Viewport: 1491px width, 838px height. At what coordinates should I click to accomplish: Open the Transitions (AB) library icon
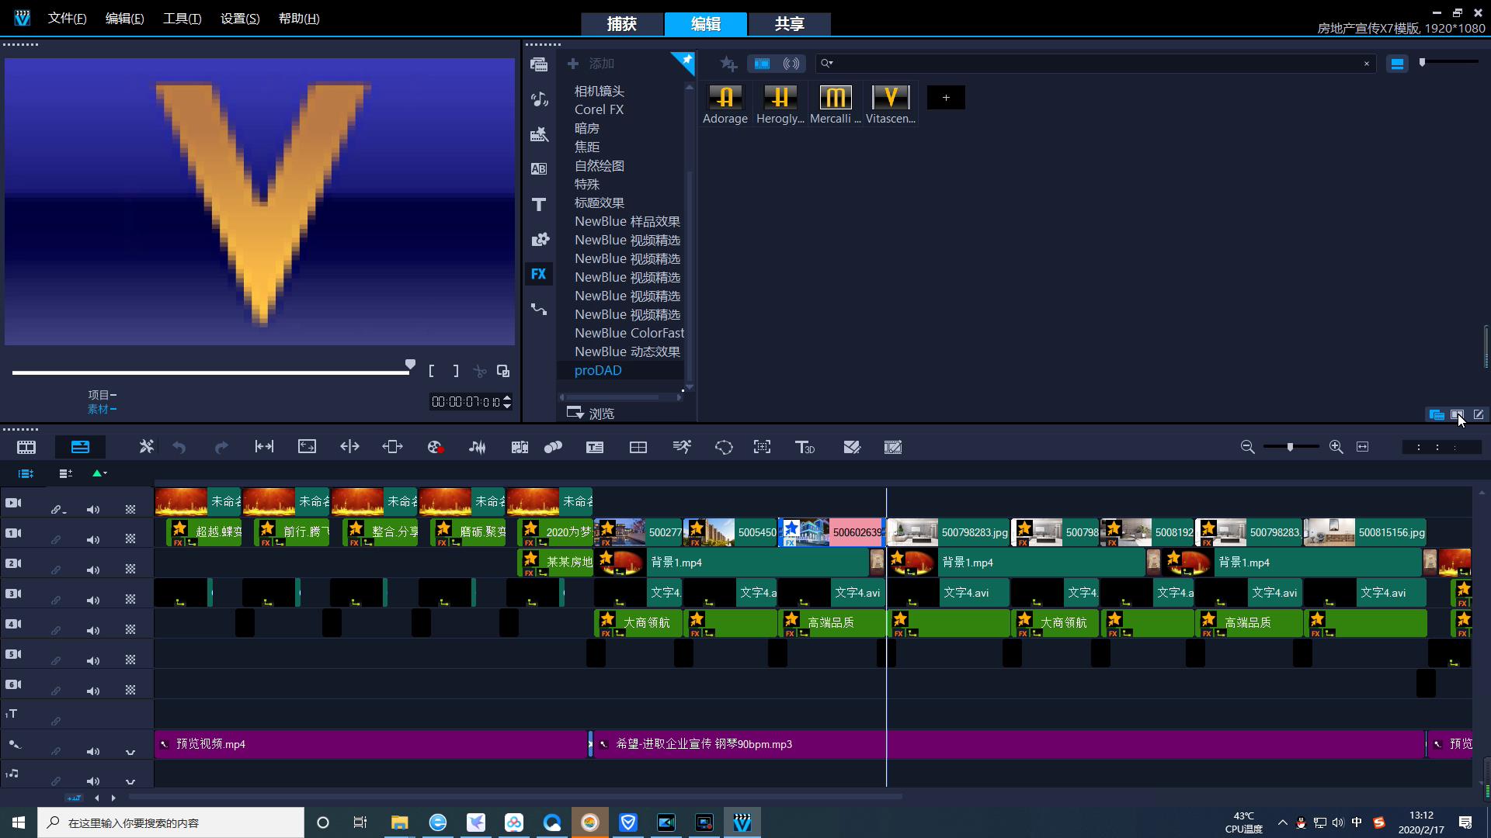click(539, 169)
